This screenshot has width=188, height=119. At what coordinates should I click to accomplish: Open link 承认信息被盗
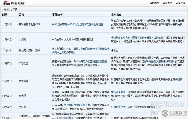click(x=118, y=92)
